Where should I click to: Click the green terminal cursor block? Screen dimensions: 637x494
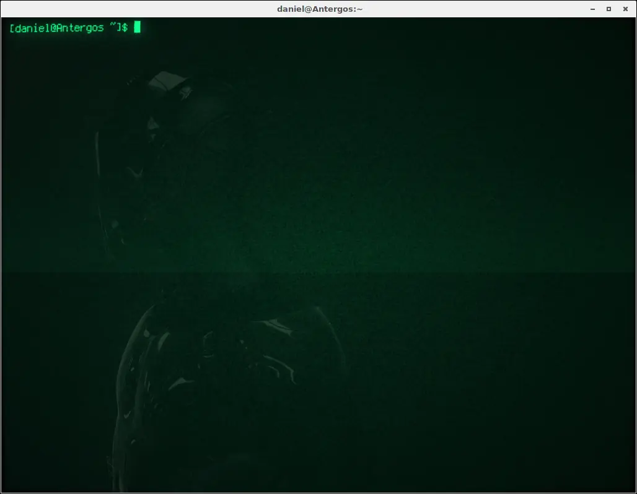pyautogui.click(x=138, y=27)
